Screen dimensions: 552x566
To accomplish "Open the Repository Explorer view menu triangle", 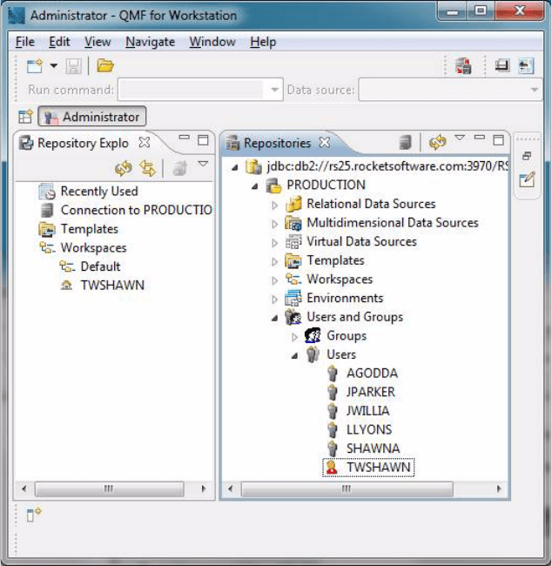I will tap(203, 165).
